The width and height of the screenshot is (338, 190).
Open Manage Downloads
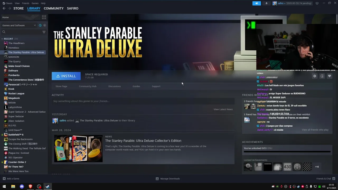click(x=168, y=179)
